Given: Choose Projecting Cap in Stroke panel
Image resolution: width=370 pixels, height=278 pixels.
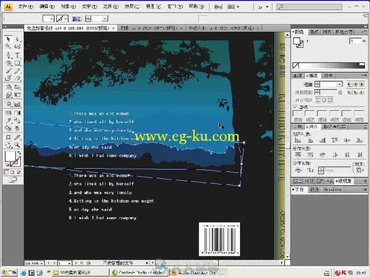Looking at the screenshot, I should click(361, 84).
